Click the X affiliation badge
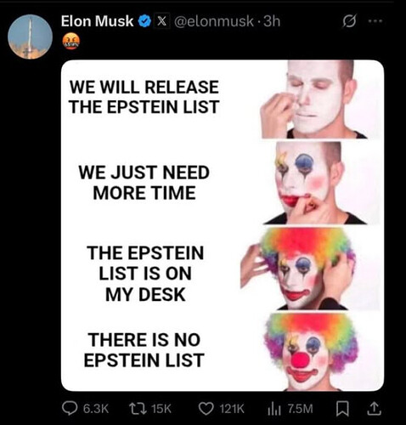Screen dimensions: 406x425 161,21
